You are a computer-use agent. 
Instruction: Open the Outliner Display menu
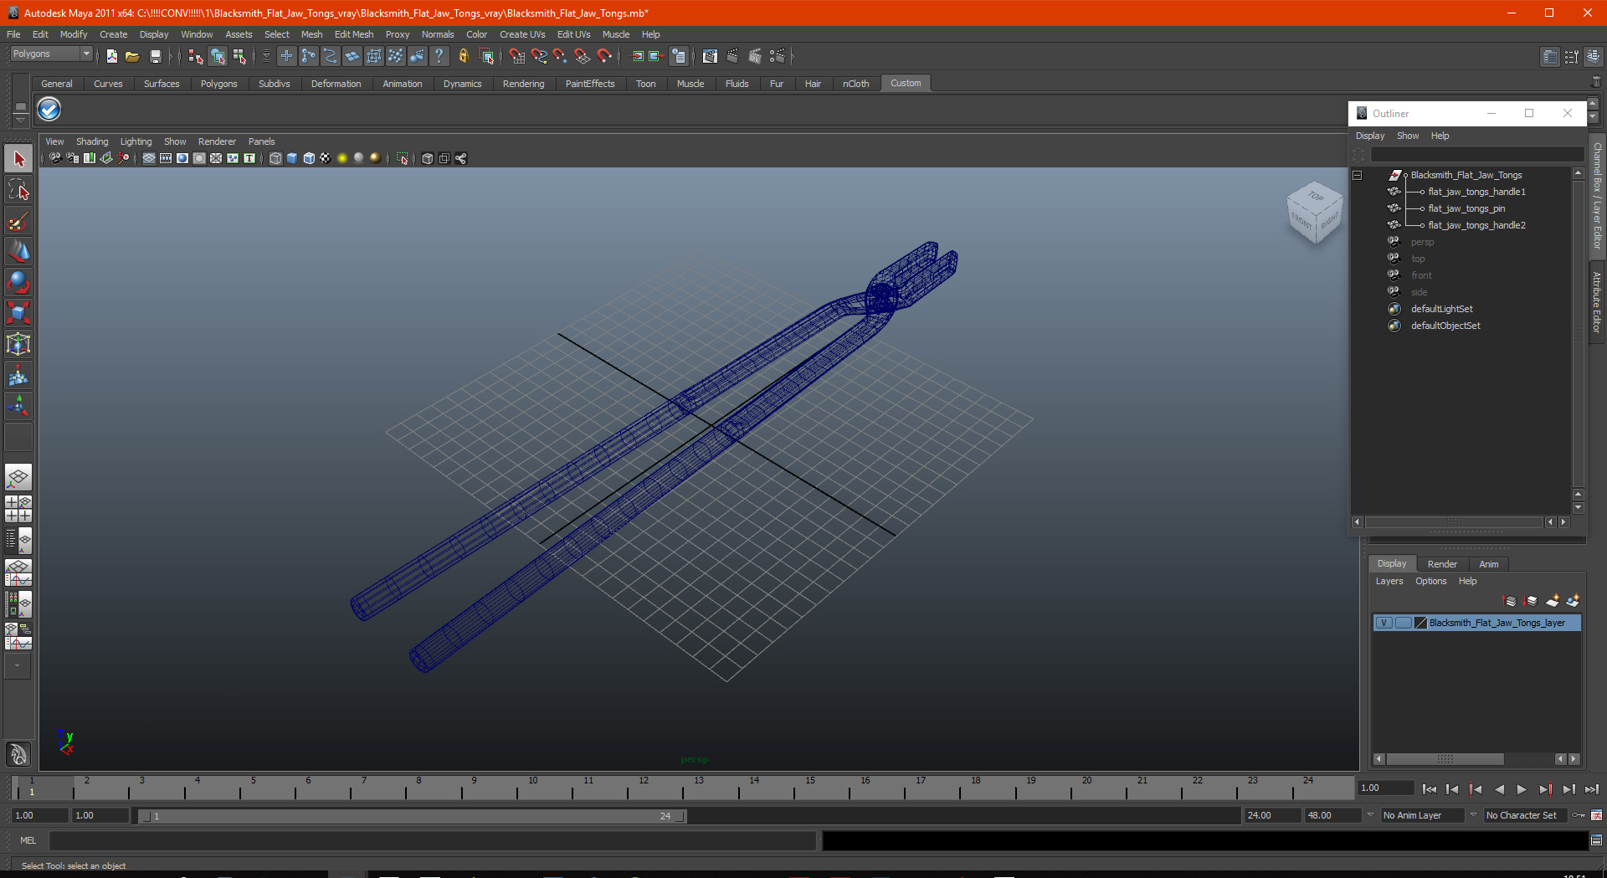(1370, 136)
